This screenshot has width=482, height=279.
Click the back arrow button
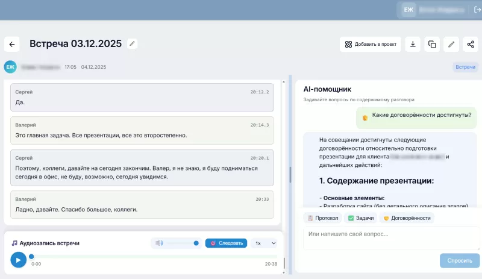[12, 44]
